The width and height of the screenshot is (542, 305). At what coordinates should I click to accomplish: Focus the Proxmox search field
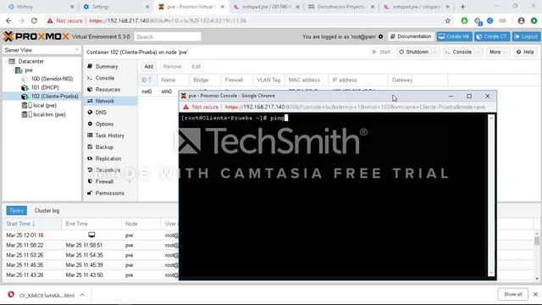[x=168, y=36]
